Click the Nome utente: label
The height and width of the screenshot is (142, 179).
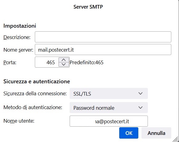click(x=19, y=121)
